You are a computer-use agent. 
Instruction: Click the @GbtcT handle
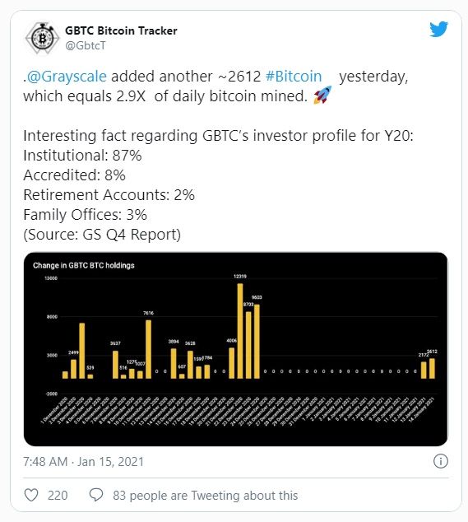pos(86,45)
